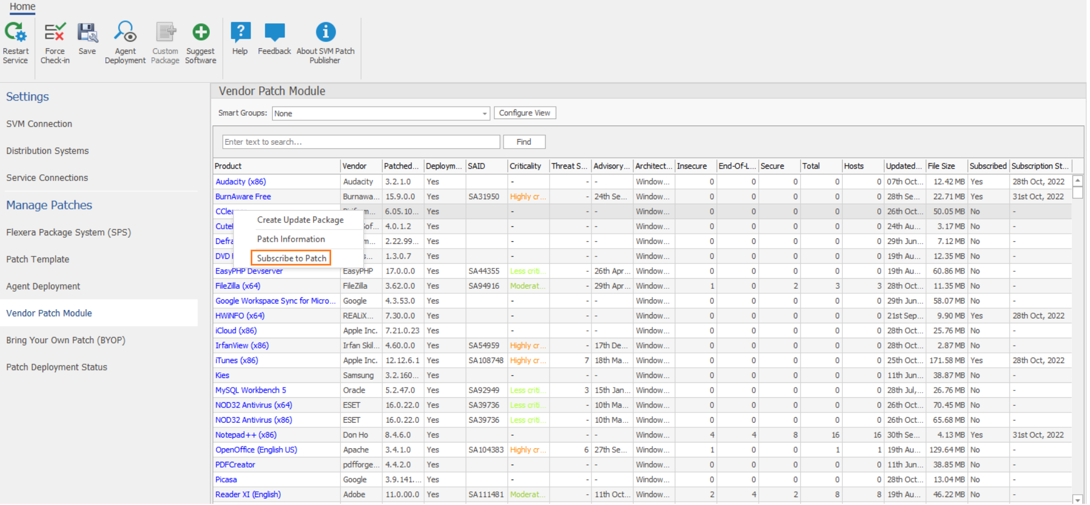Click the Find button
The image size is (1090, 505).
[524, 142]
